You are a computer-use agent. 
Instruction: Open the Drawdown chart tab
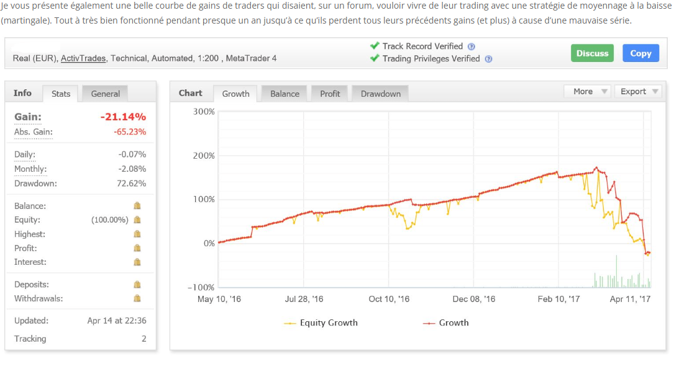(381, 94)
